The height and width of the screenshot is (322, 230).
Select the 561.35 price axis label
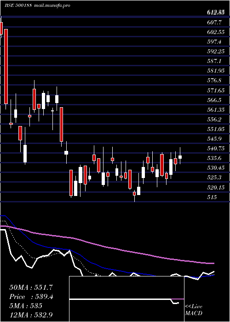point(216,109)
